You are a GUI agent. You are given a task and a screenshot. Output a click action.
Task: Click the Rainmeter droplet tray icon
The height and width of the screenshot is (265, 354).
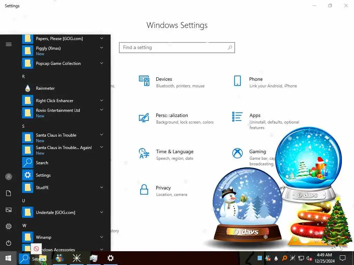point(276,258)
